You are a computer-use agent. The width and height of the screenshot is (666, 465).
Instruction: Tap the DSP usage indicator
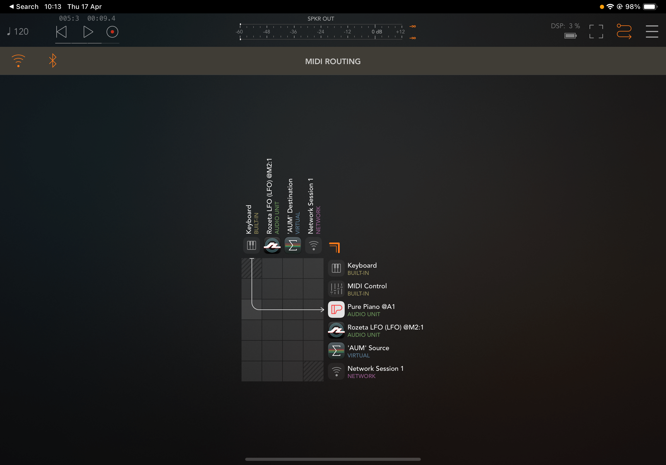click(565, 26)
